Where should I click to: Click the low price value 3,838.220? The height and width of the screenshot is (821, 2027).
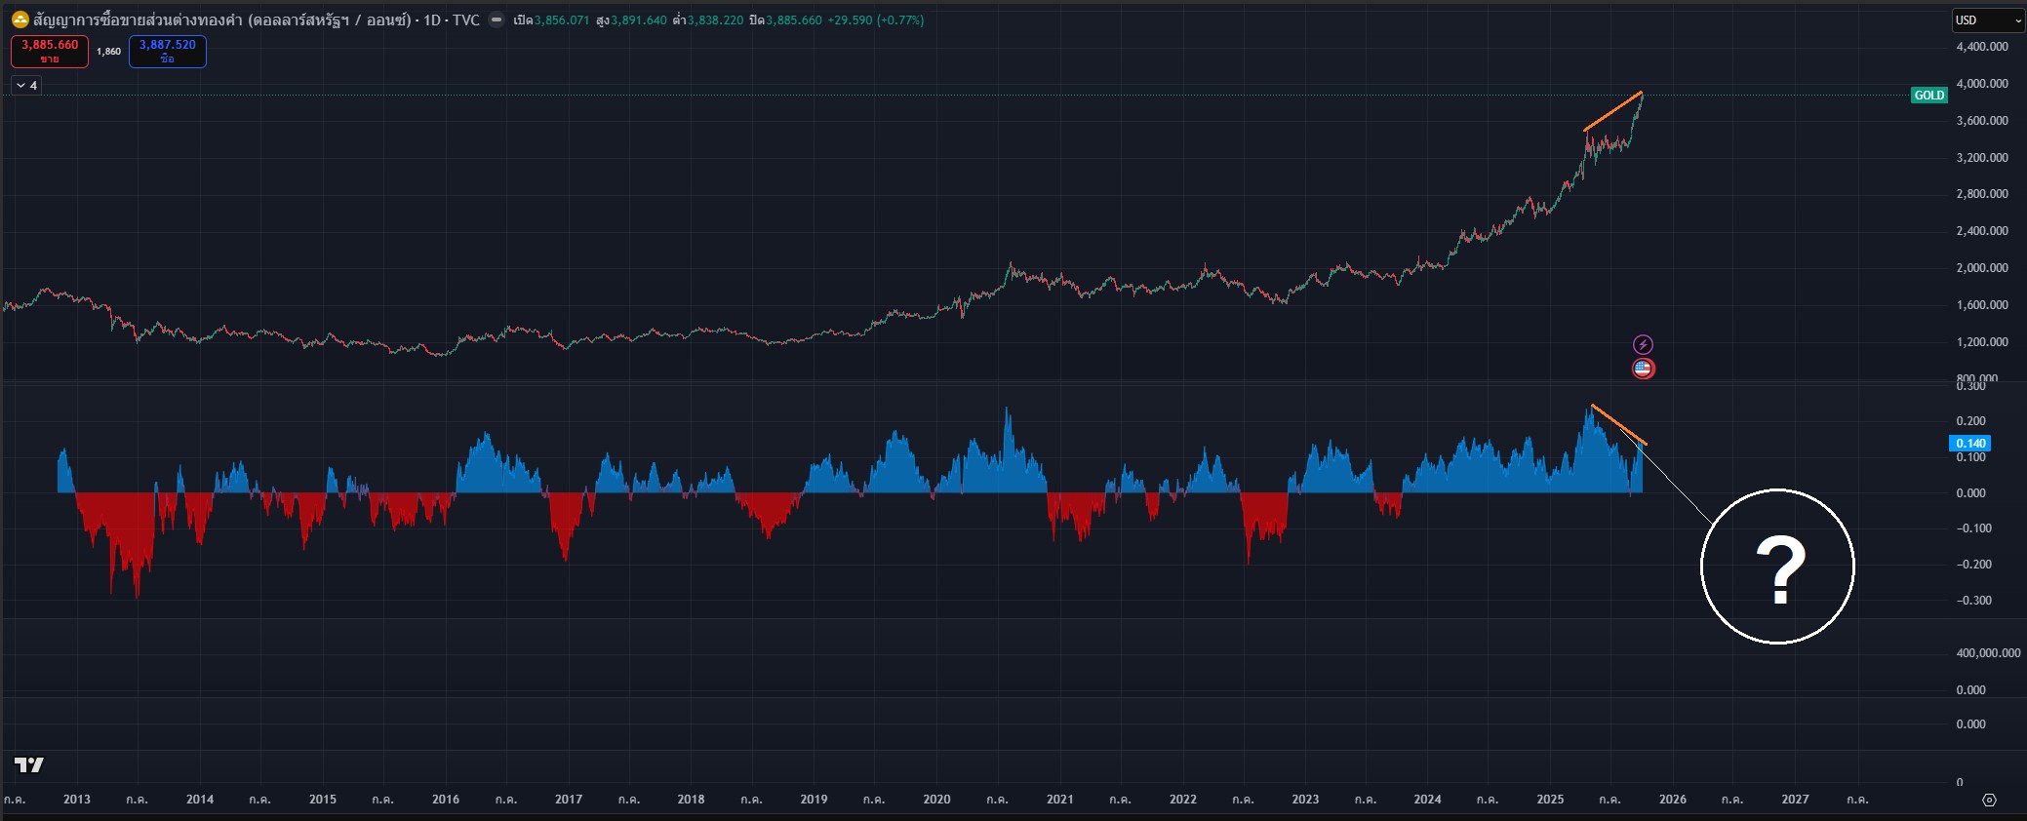point(715,20)
